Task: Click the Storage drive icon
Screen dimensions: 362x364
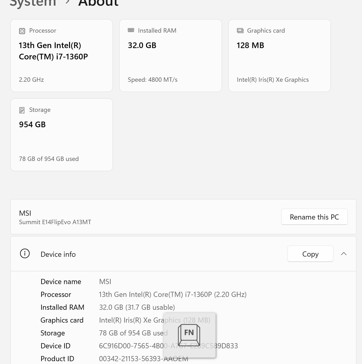Action: (22, 110)
